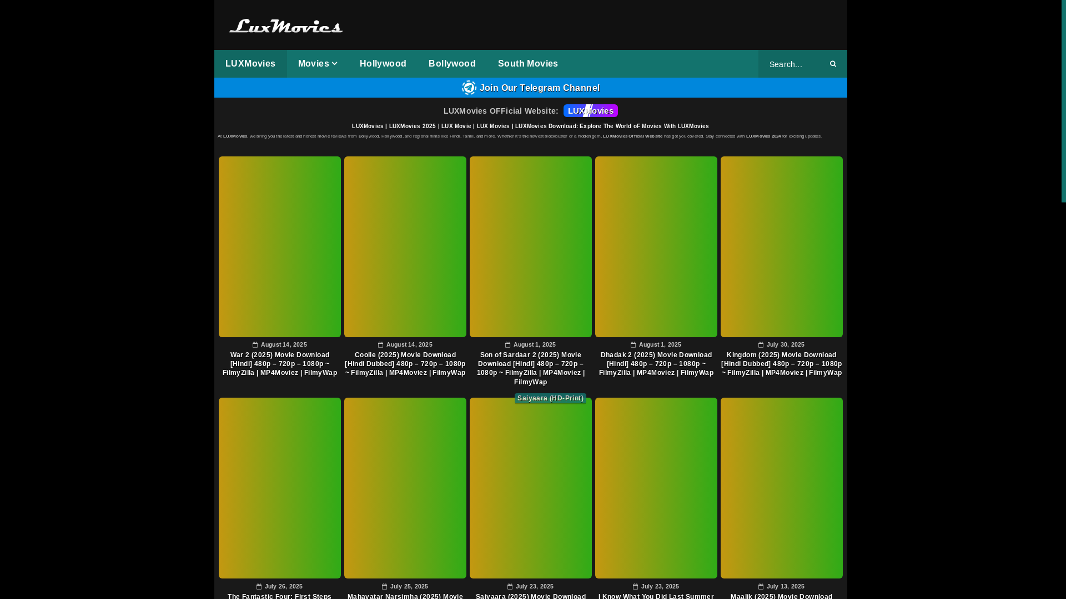
Task: Open the LUXMovies nav item
Action: (250, 64)
